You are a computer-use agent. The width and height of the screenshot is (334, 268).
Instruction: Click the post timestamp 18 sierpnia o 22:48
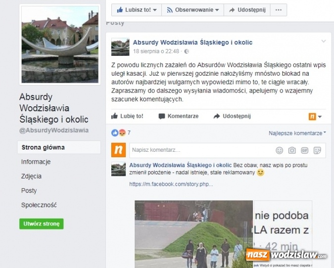click(156, 51)
